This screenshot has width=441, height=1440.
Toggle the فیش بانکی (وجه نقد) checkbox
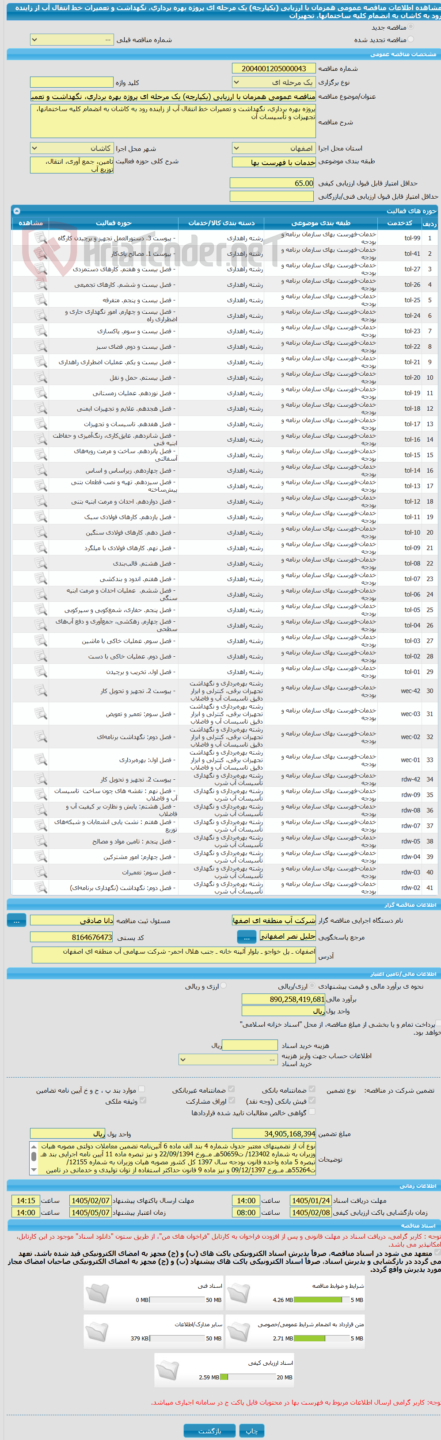(312, 1100)
